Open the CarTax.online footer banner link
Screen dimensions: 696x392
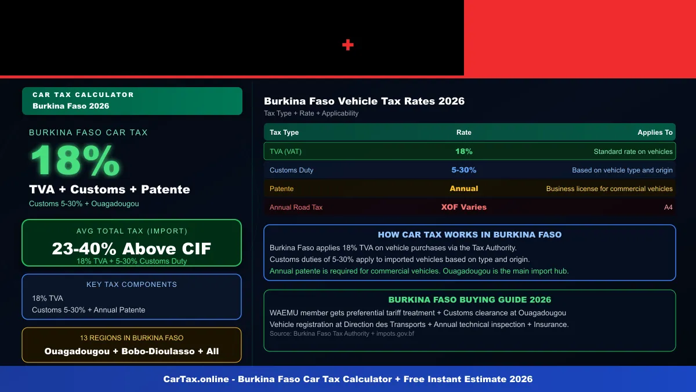click(348, 379)
